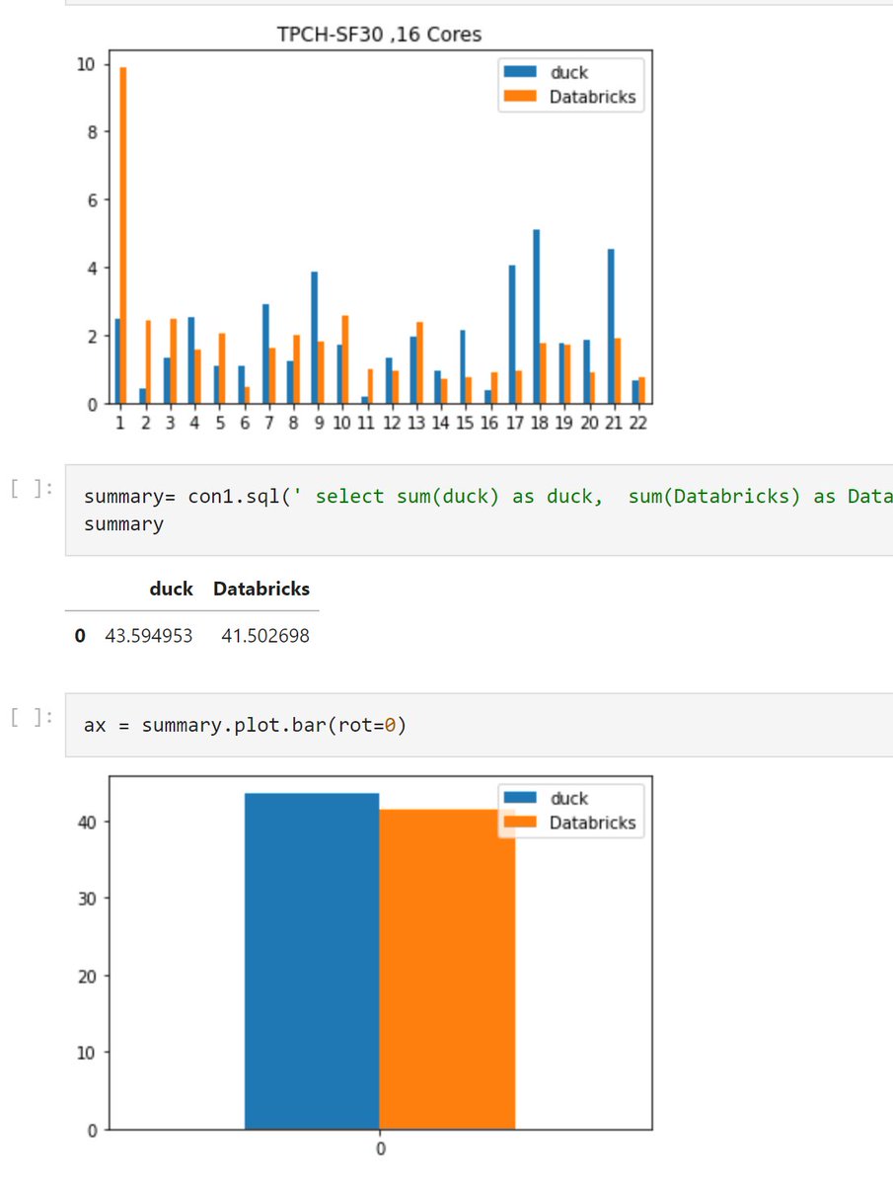Click the Databricks column header in table
The image size is (893, 1185).
click(x=260, y=589)
